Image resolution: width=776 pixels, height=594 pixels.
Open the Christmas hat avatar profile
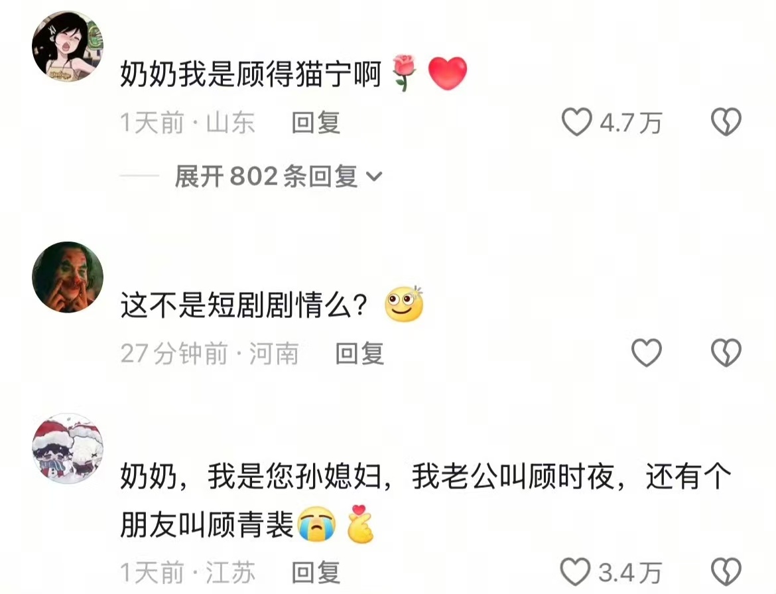pyautogui.click(x=68, y=449)
